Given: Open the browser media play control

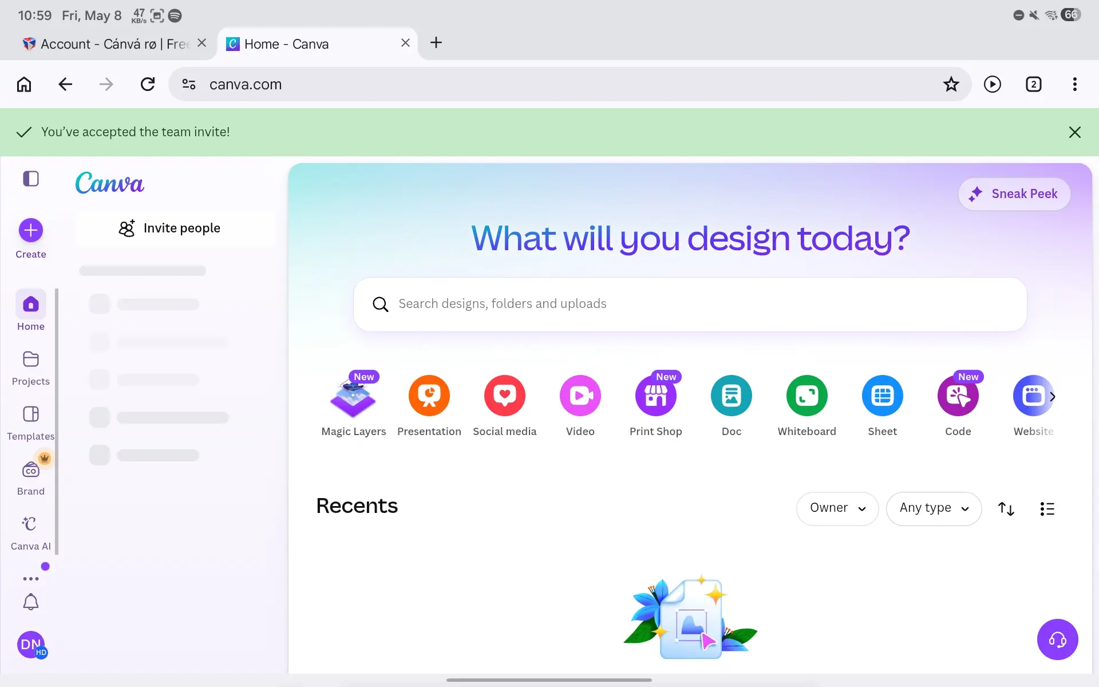Looking at the screenshot, I should [x=992, y=85].
